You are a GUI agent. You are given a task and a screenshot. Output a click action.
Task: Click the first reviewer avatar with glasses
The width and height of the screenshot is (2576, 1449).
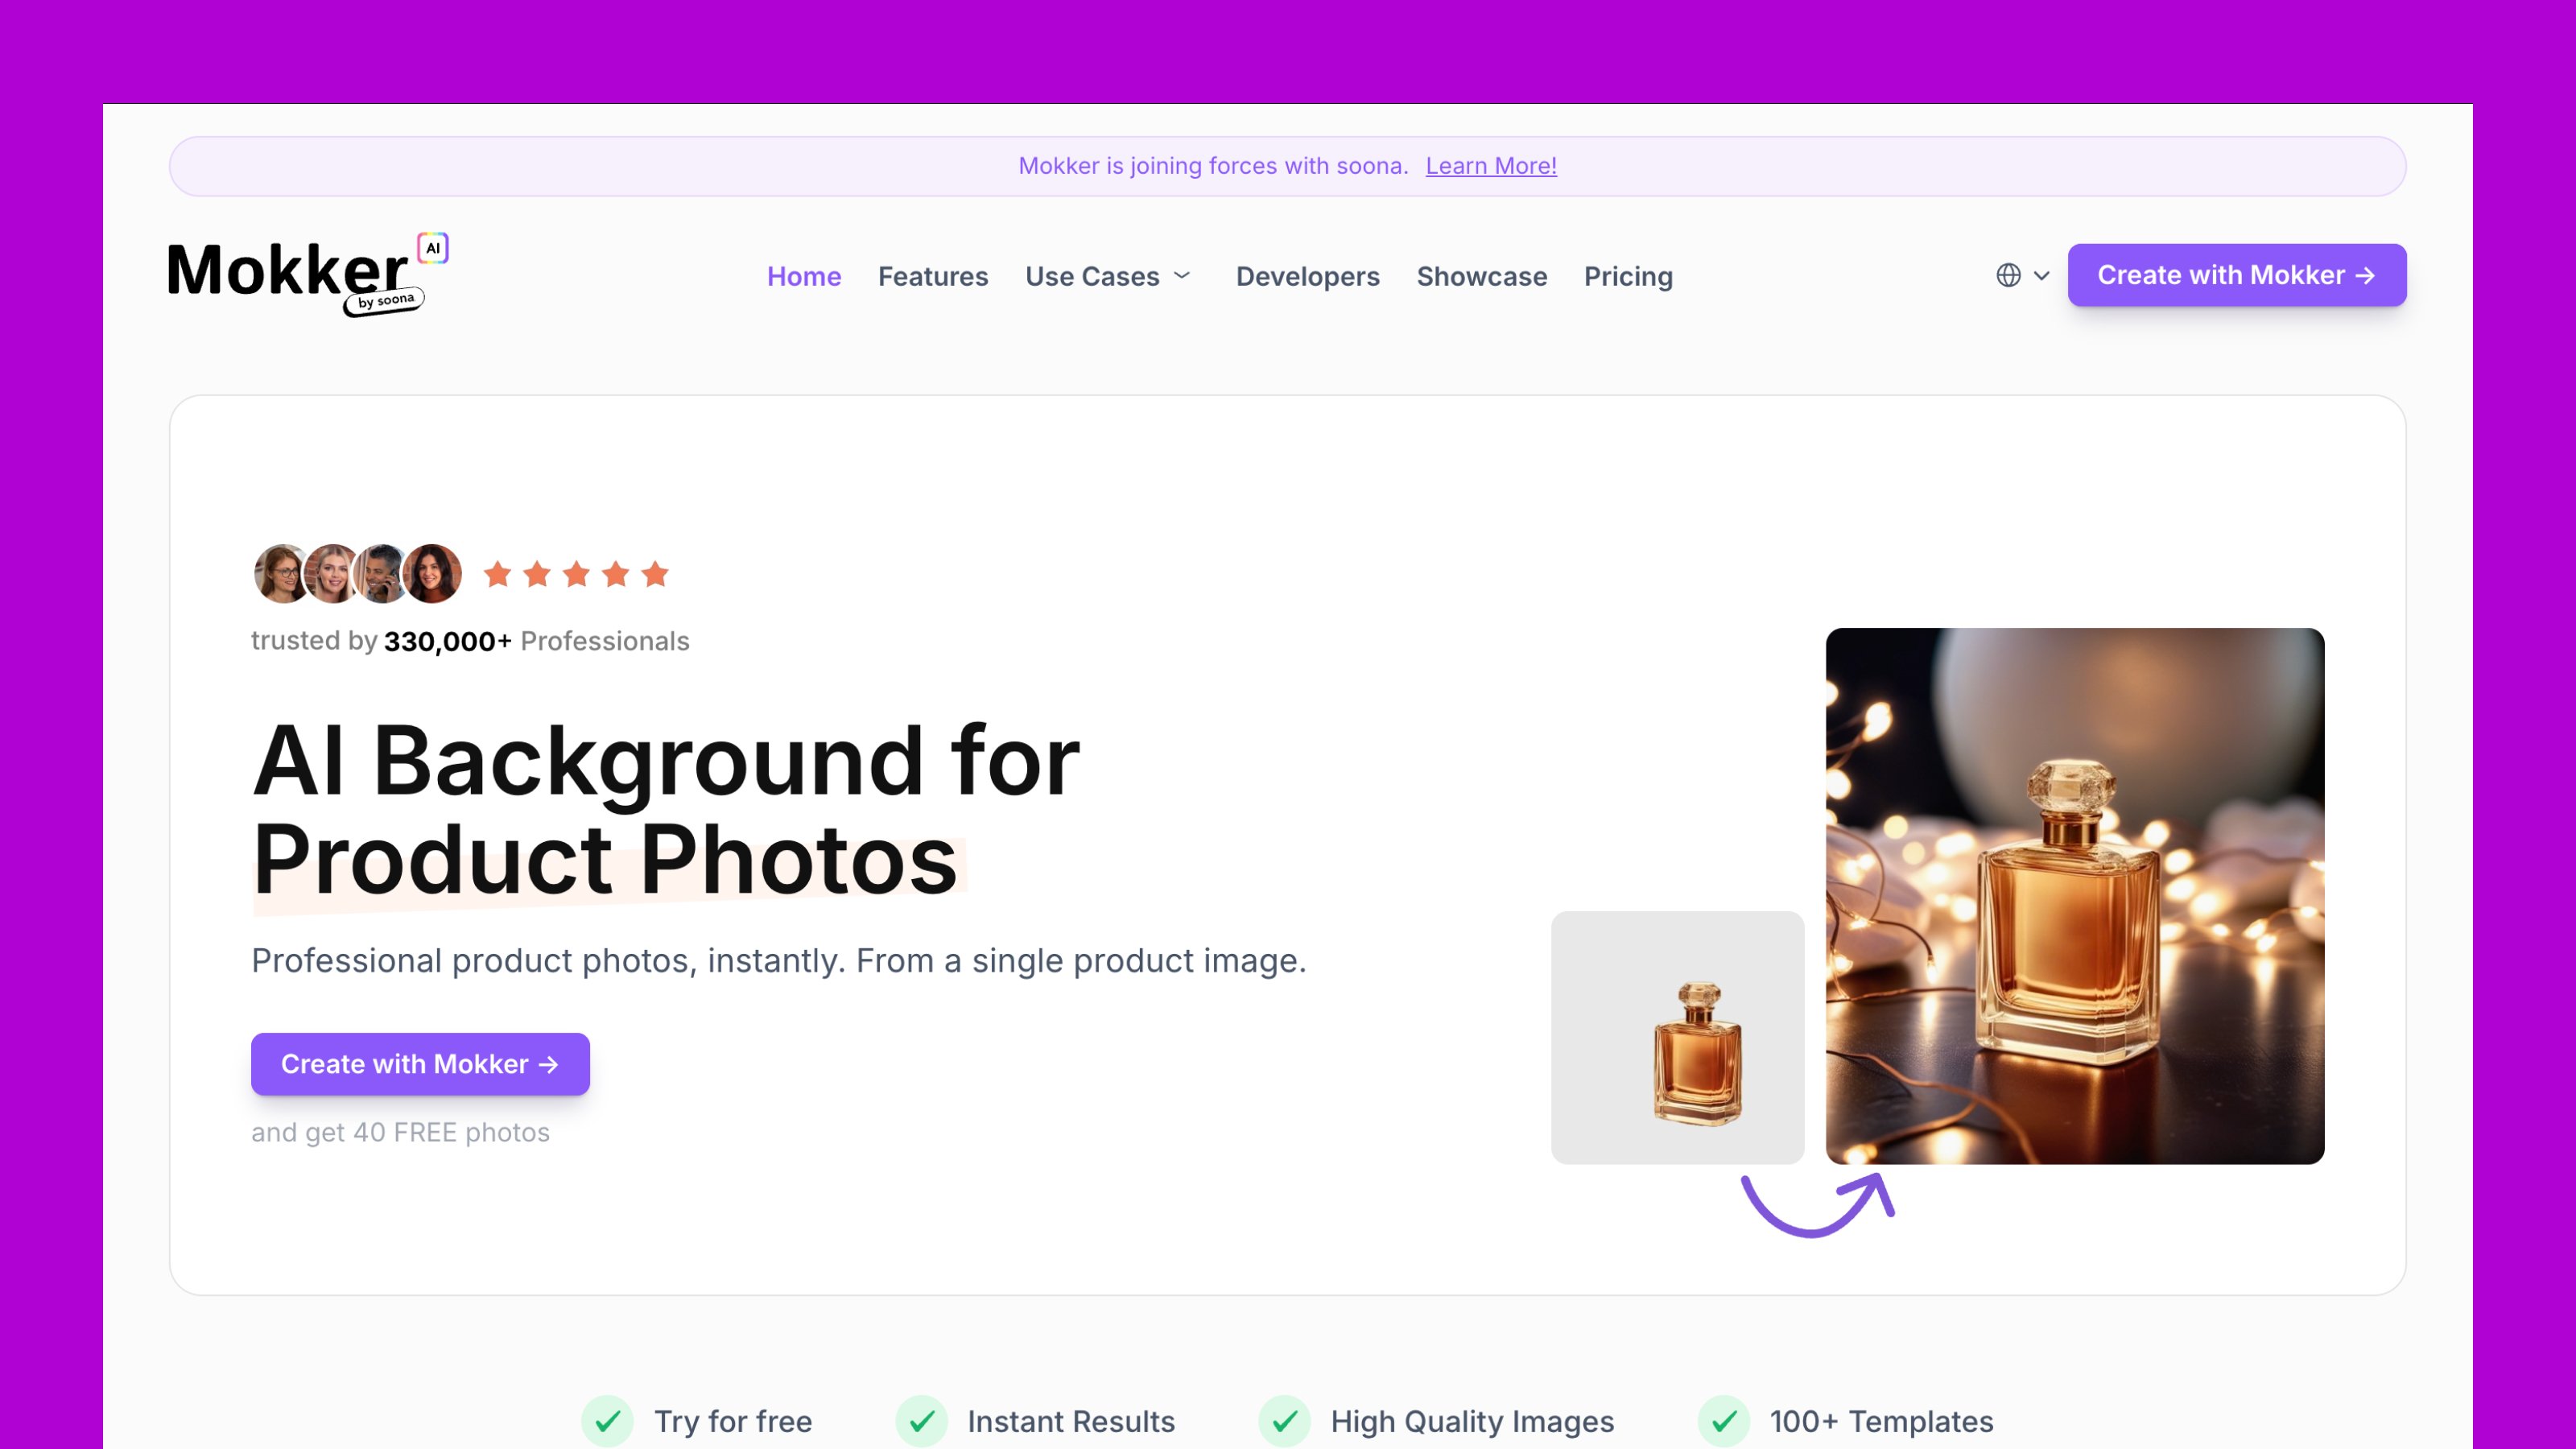pos(283,574)
